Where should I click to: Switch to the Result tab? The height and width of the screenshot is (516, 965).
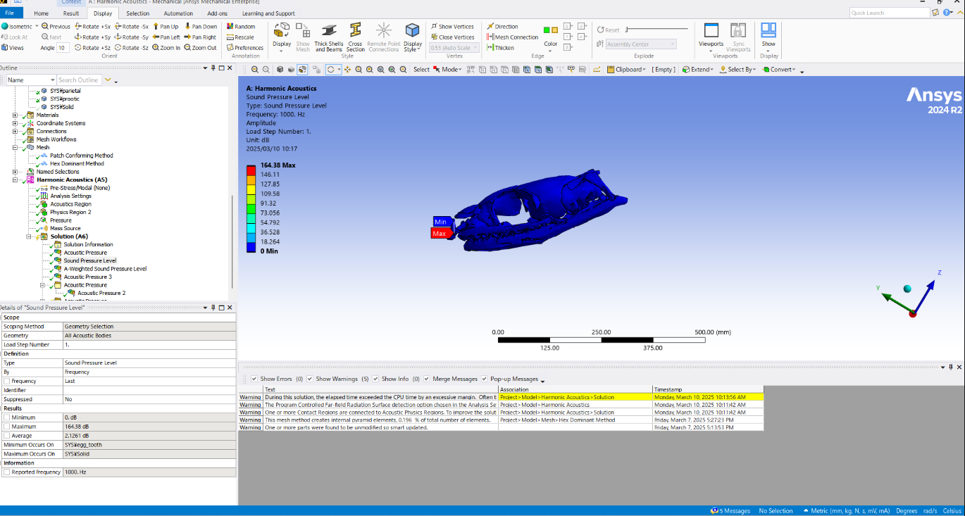pyautogui.click(x=71, y=13)
